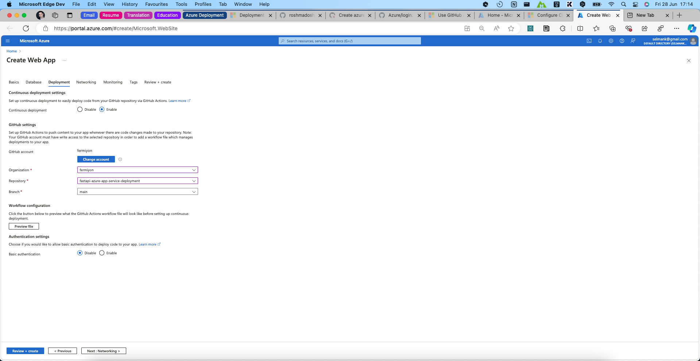Open the Email tab group
The height and width of the screenshot is (361, 700).
pyautogui.click(x=89, y=15)
